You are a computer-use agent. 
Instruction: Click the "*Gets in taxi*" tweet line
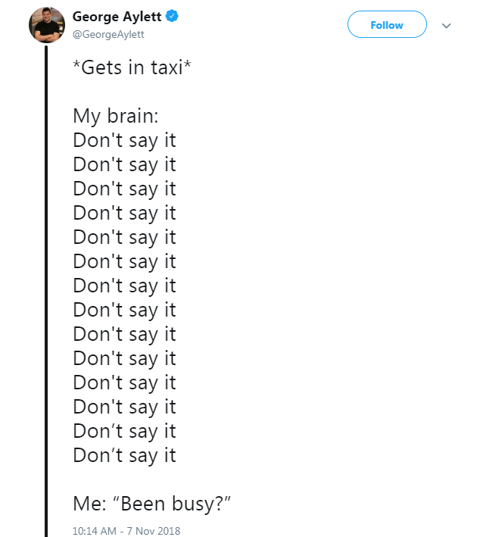coord(132,67)
